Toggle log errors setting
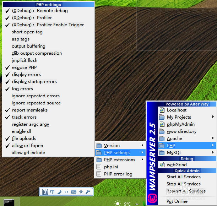 pyautogui.click(x=48, y=89)
